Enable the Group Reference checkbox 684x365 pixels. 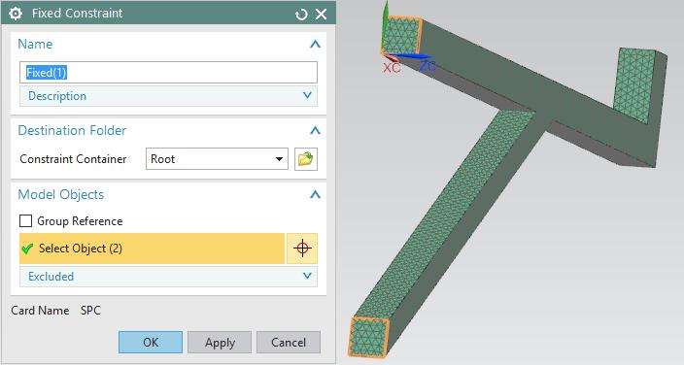tap(25, 221)
